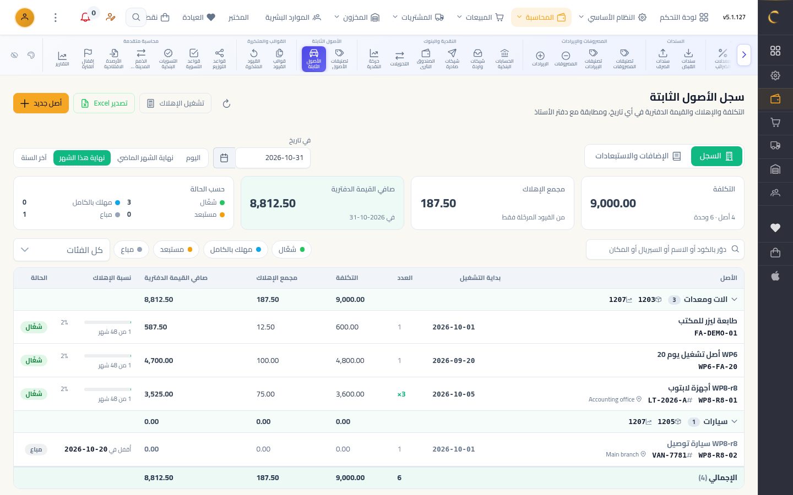
Task: Open opening balances (الأرصدة الافتتاحية)
Action: [x=114, y=59]
